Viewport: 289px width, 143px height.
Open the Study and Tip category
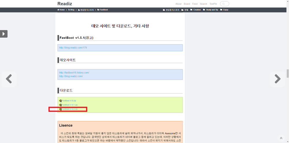point(210,10)
